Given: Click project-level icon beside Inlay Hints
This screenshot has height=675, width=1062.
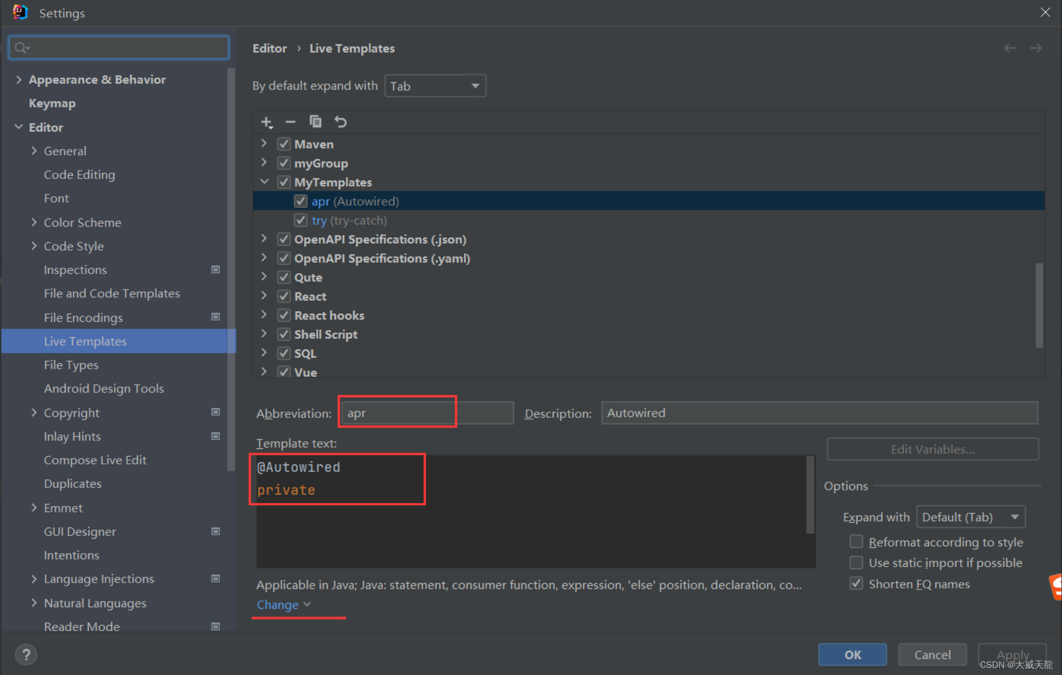Looking at the screenshot, I should 215,436.
